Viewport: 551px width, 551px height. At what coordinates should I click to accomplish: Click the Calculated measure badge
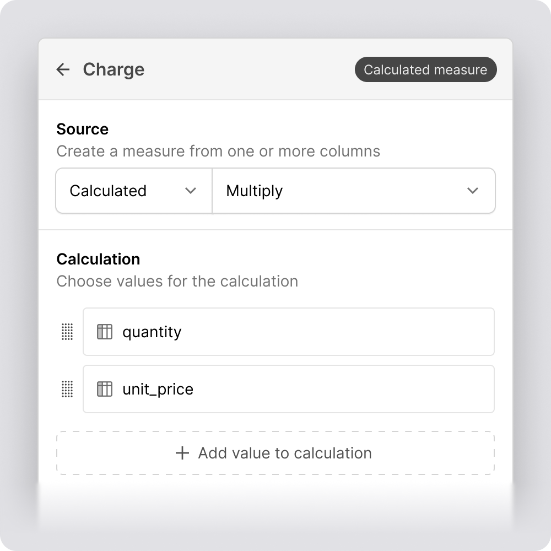point(425,70)
